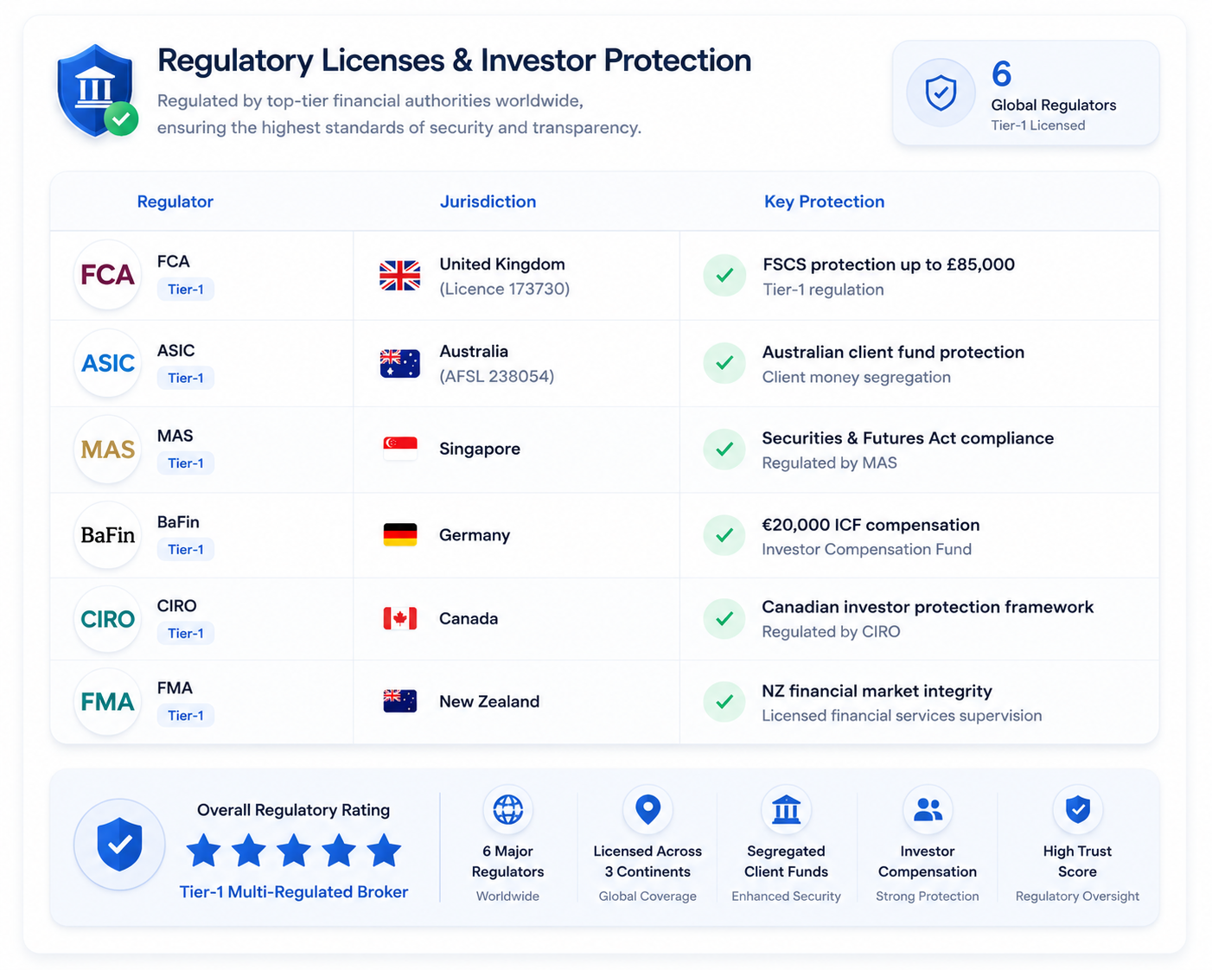Click the 'NZ financial market integrity' text
The width and height of the screenshot is (1212, 970).
click(x=877, y=691)
